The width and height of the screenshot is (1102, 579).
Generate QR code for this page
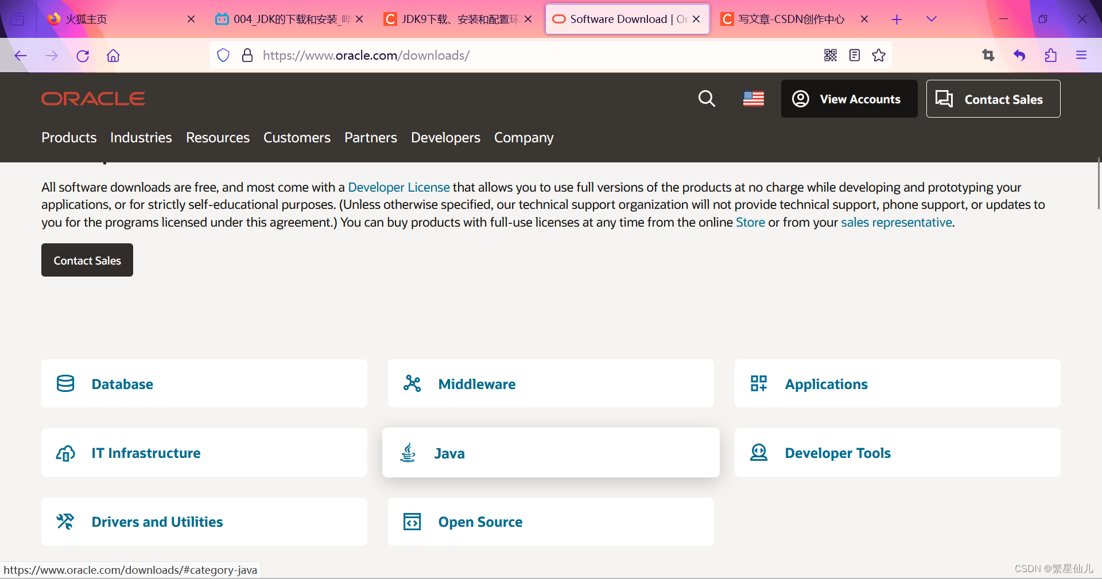831,55
